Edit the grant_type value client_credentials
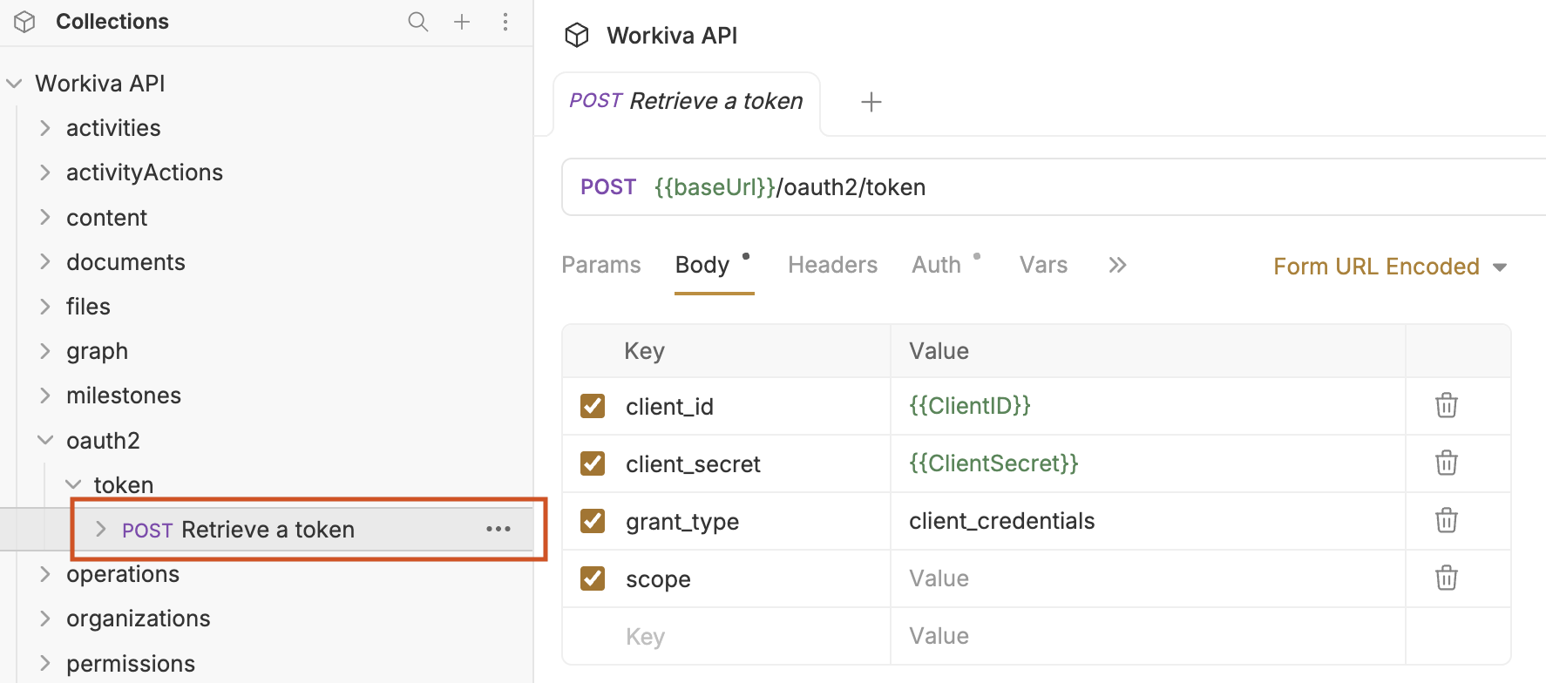Image resolution: width=1546 pixels, height=683 pixels. (1001, 521)
